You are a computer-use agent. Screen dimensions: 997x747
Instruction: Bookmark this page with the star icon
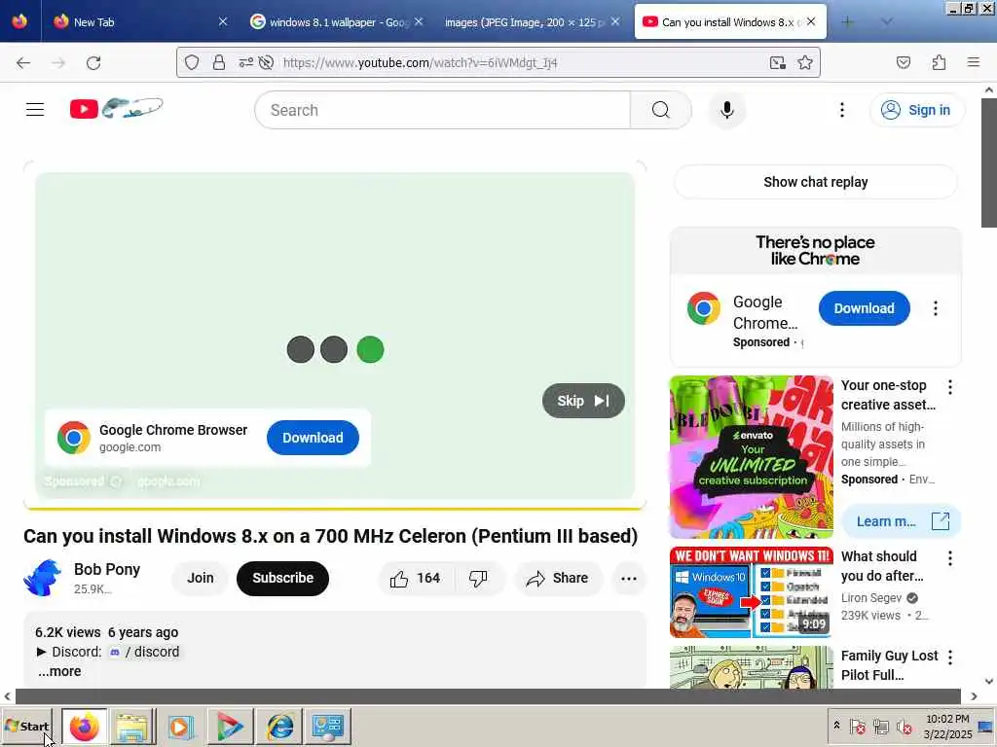[805, 62]
